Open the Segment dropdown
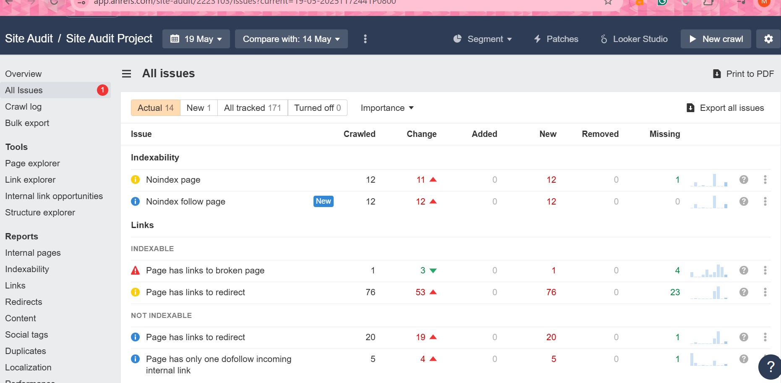This screenshot has height=383, width=781. pos(483,39)
